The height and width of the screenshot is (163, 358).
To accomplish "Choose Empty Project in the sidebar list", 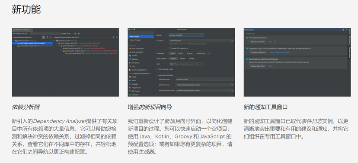I will click(135, 40).
